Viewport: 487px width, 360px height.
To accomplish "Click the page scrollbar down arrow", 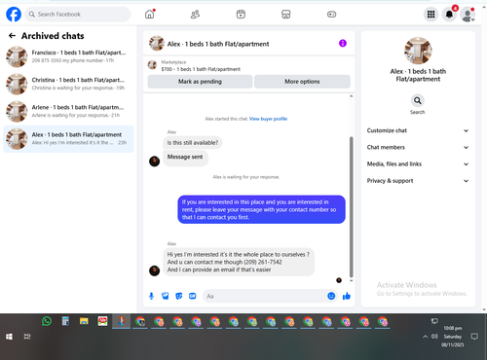I will [x=484, y=309].
